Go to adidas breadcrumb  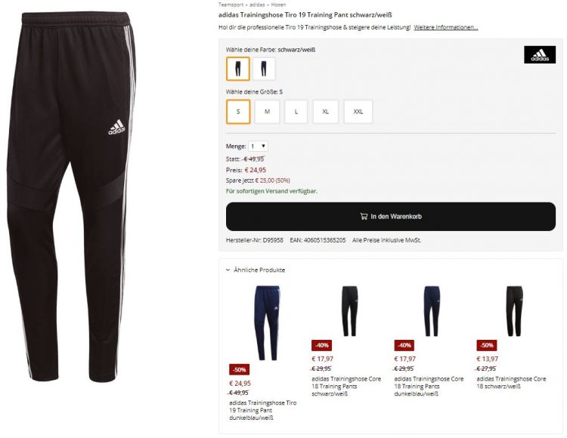(257, 5)
